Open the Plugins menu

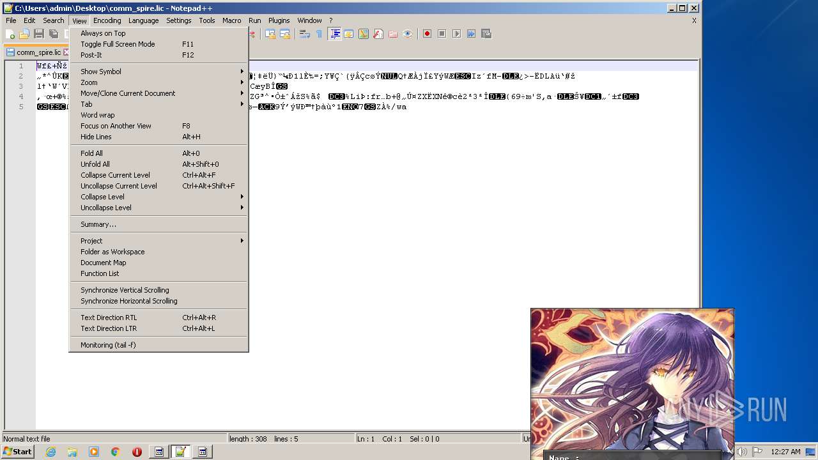(x=279, y=20)
